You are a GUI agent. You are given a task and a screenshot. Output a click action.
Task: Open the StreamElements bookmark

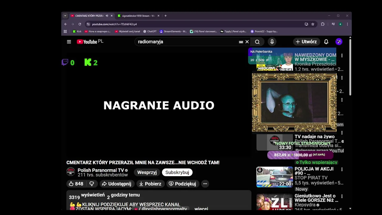click(x=173, y=31)
